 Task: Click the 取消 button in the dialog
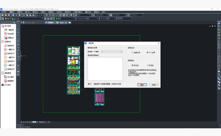point(154,85)
